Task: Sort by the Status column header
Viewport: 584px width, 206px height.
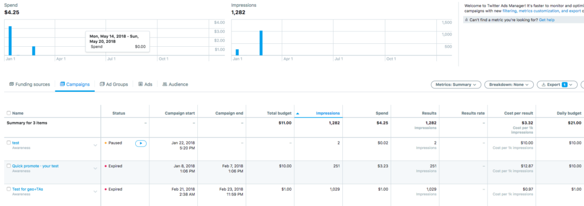Action: 119,113
